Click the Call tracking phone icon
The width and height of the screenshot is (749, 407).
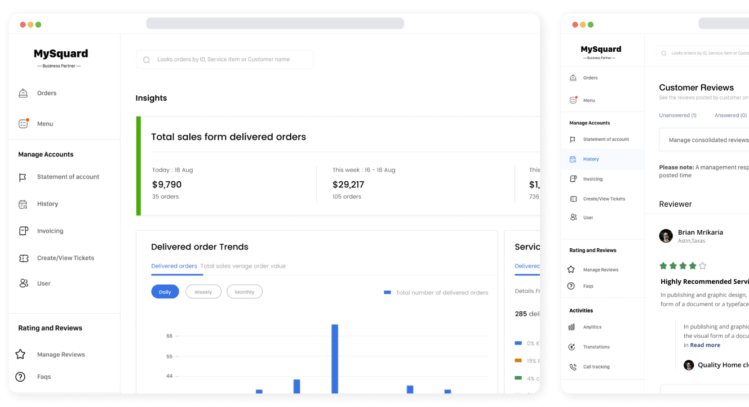[573, 366]
